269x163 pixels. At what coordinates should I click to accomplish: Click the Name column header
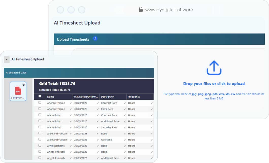[x=51, y=97]
